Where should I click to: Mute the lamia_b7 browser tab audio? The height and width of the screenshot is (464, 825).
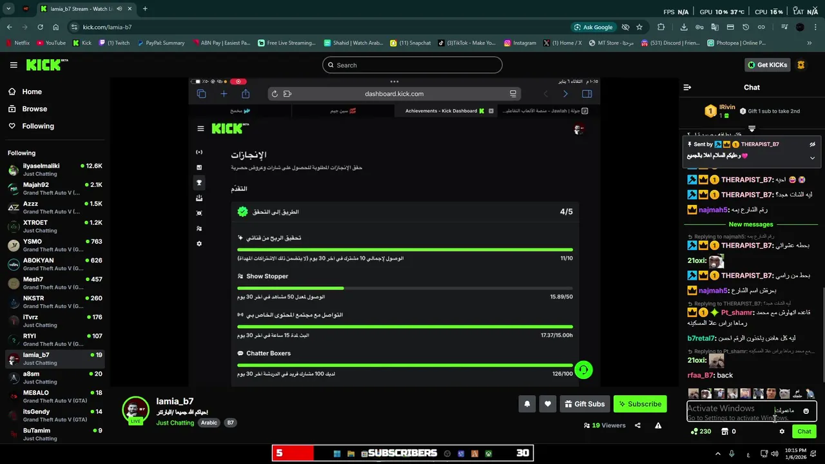pos(120,9)
